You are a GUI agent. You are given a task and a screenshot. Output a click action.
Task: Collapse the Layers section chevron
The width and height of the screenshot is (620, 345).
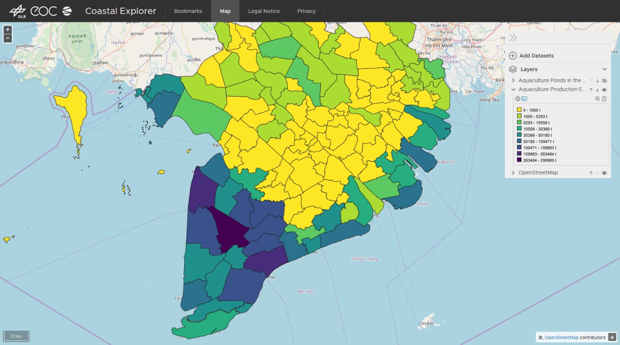[x=604, y=69]
